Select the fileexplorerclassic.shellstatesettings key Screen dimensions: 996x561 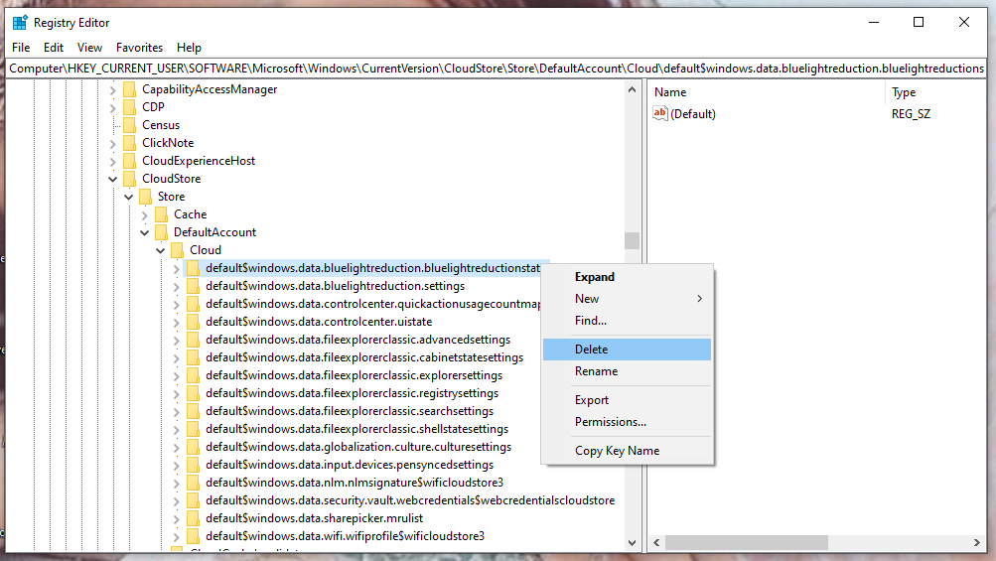click(356, 429)
